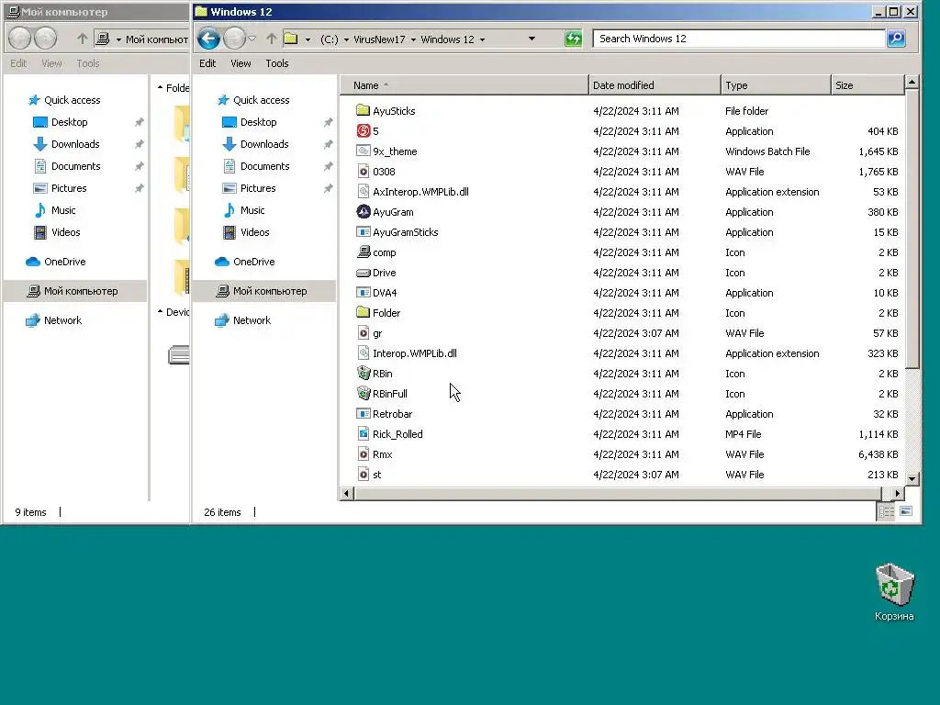The height and width of the screenshot is (705, 940).
Task: Click the vertical scrollbar down arrow
Action: pyautogui.click(x=912, y=478)
